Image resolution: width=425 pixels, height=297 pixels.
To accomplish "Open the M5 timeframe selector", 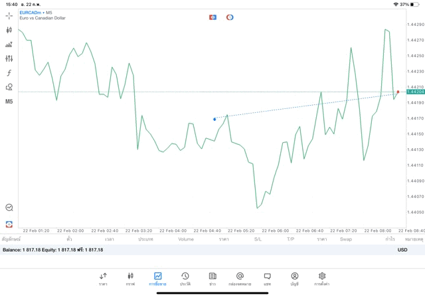I will tap(9, 102).
